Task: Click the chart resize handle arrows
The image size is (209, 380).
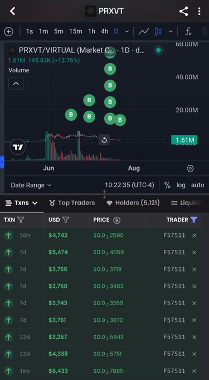Action: [104, 194]
